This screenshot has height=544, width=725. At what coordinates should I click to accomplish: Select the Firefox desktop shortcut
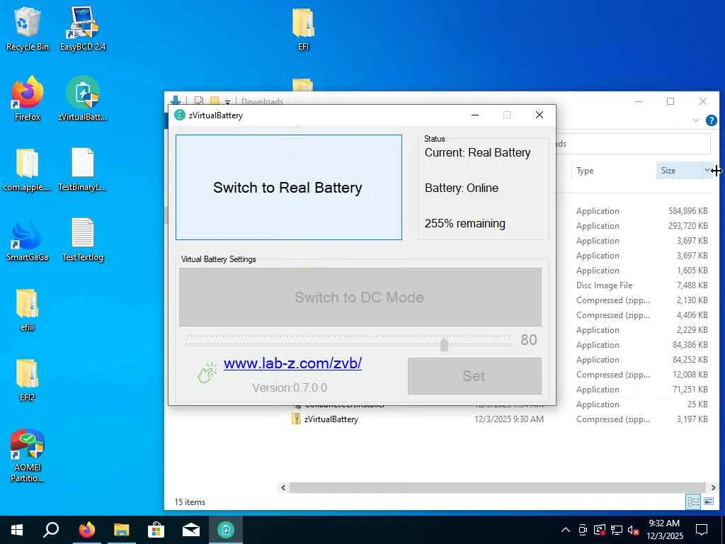point(28,99)
